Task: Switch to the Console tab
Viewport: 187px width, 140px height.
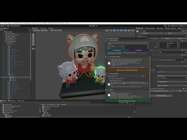Action: (x=21, y=101)
